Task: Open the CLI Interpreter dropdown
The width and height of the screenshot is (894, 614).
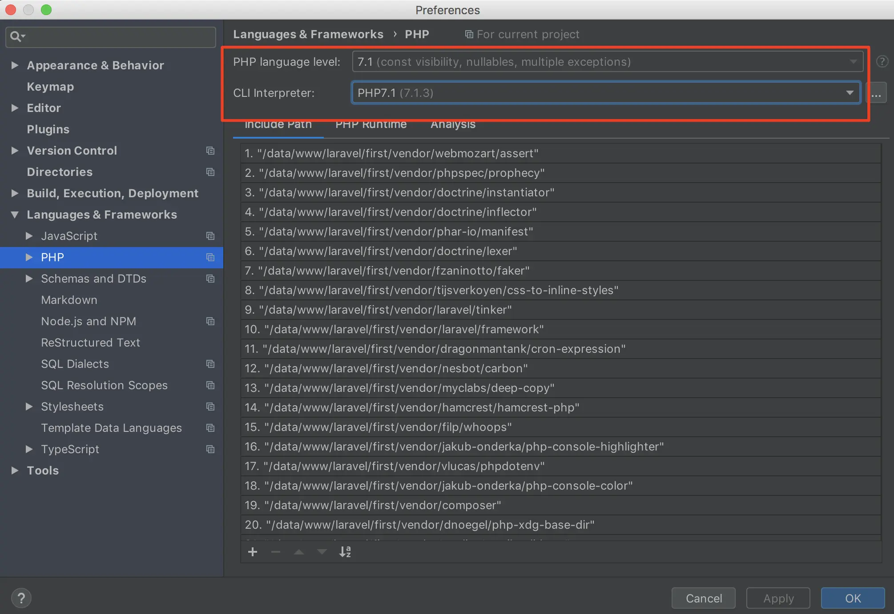Action: point(606,93)
